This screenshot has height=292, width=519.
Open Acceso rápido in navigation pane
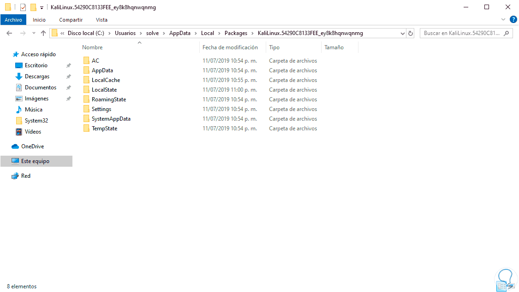(x=34, y=54)
